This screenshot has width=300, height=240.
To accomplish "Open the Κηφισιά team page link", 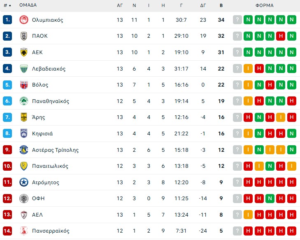I will click(42, 134).
